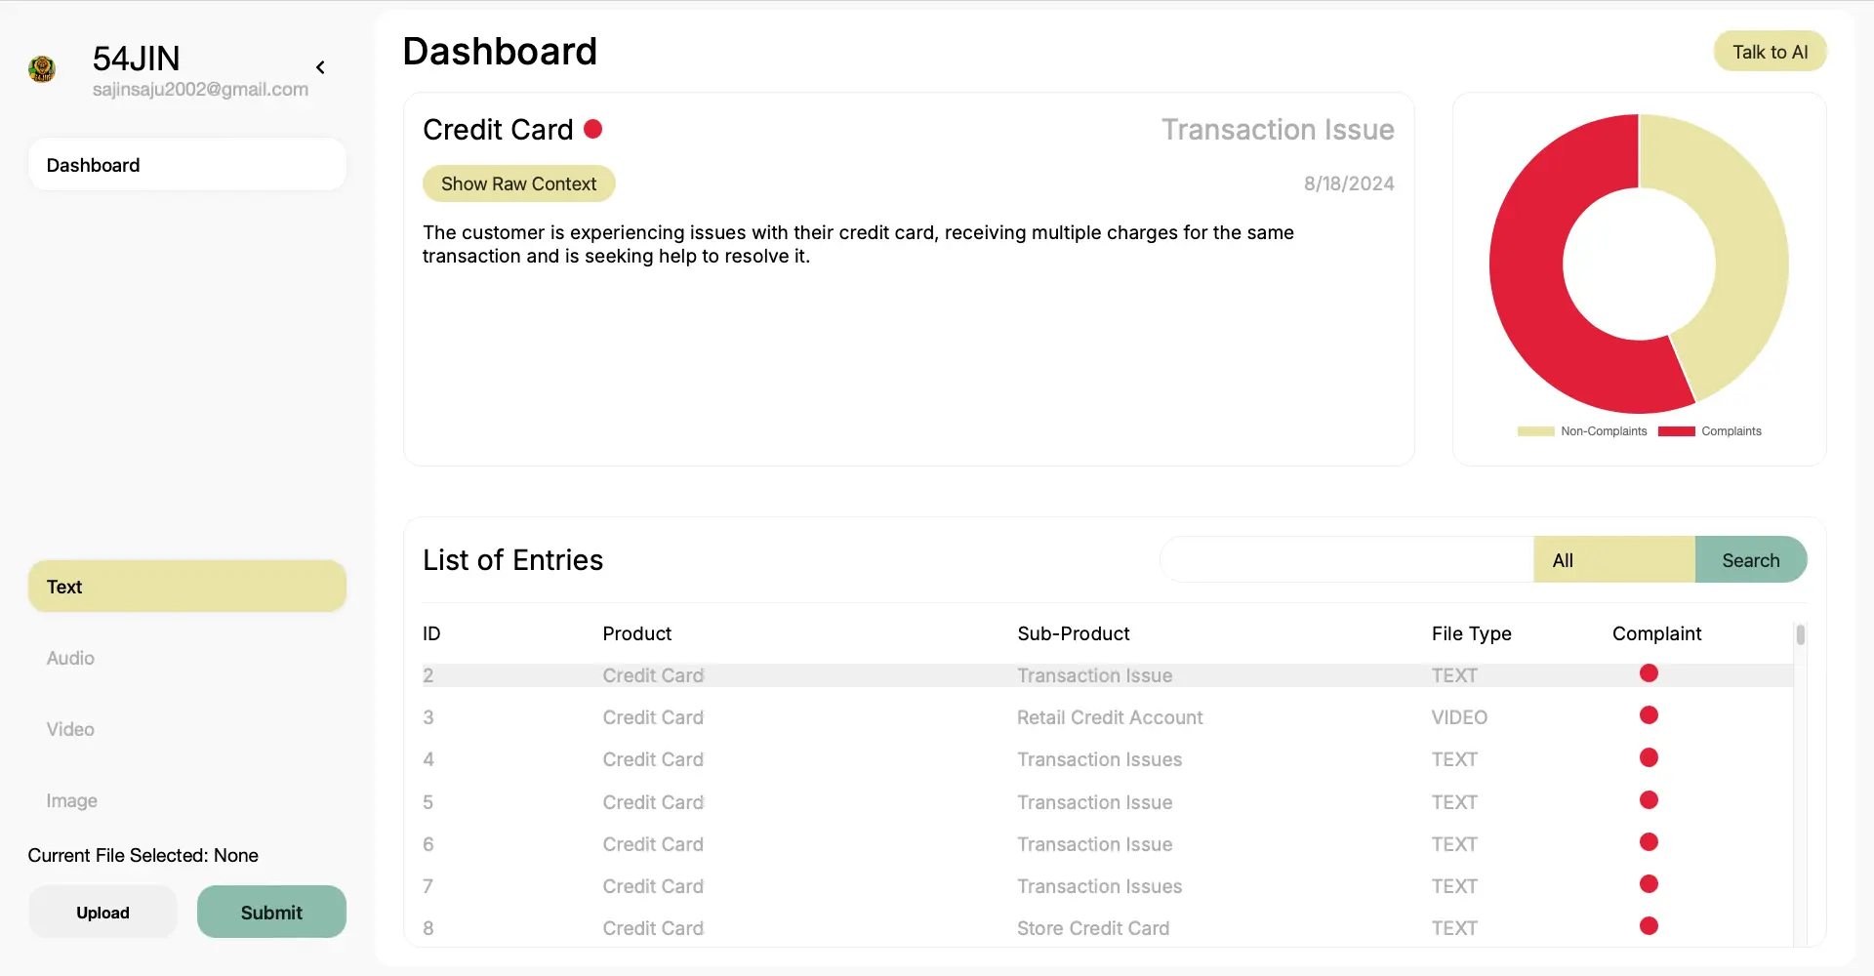Image resolution: width=1874 pixels, height=976 pixels.
Task: Click the red complaint indicator for entry 3
Action: [x=1649, y=715]
